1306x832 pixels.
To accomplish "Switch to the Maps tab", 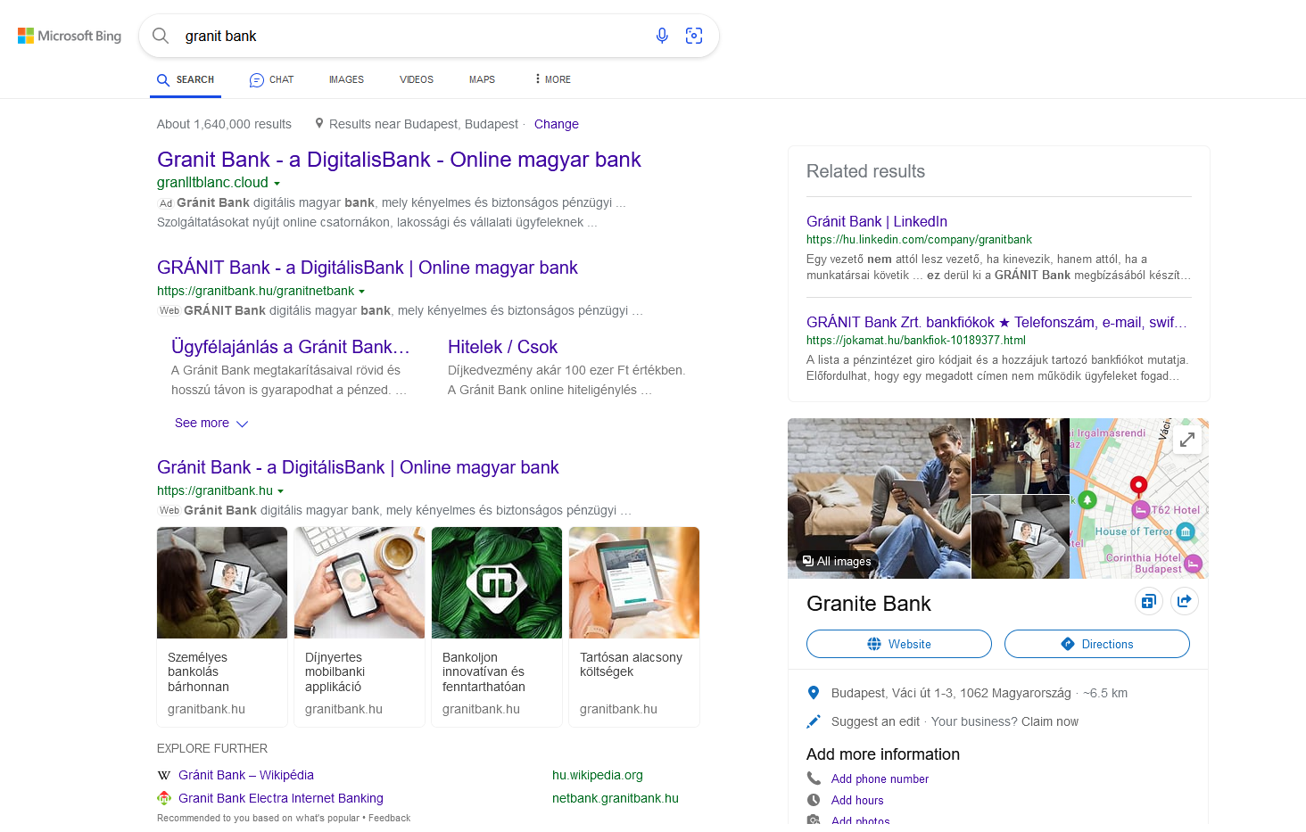I will [482, 79].
